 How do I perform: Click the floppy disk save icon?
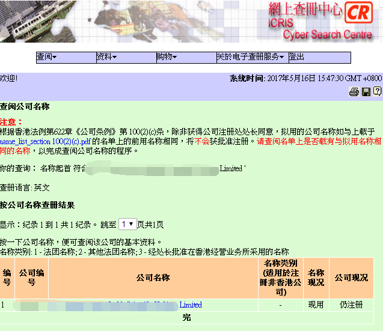tap(366, 92)
